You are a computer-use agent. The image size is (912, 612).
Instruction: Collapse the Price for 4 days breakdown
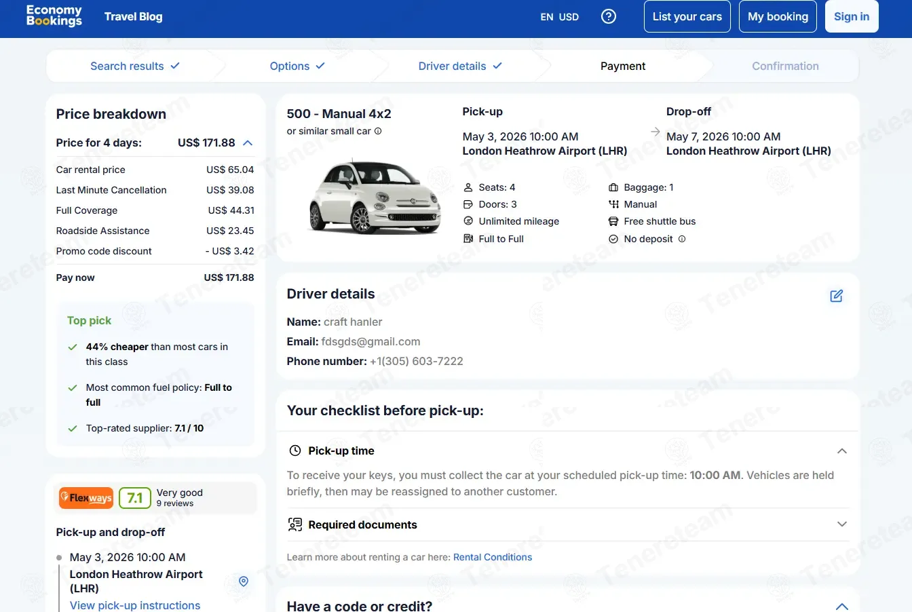[248, 142]
